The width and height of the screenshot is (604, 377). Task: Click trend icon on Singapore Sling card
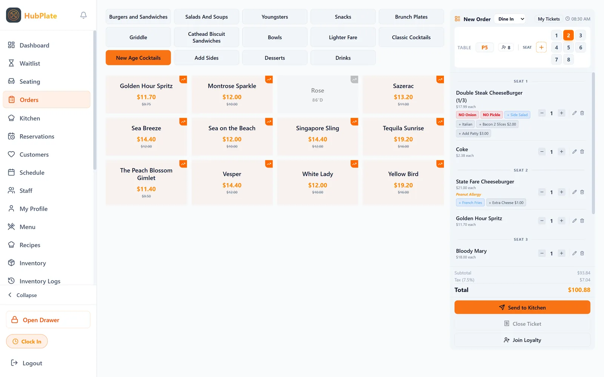tap(354, 122)
